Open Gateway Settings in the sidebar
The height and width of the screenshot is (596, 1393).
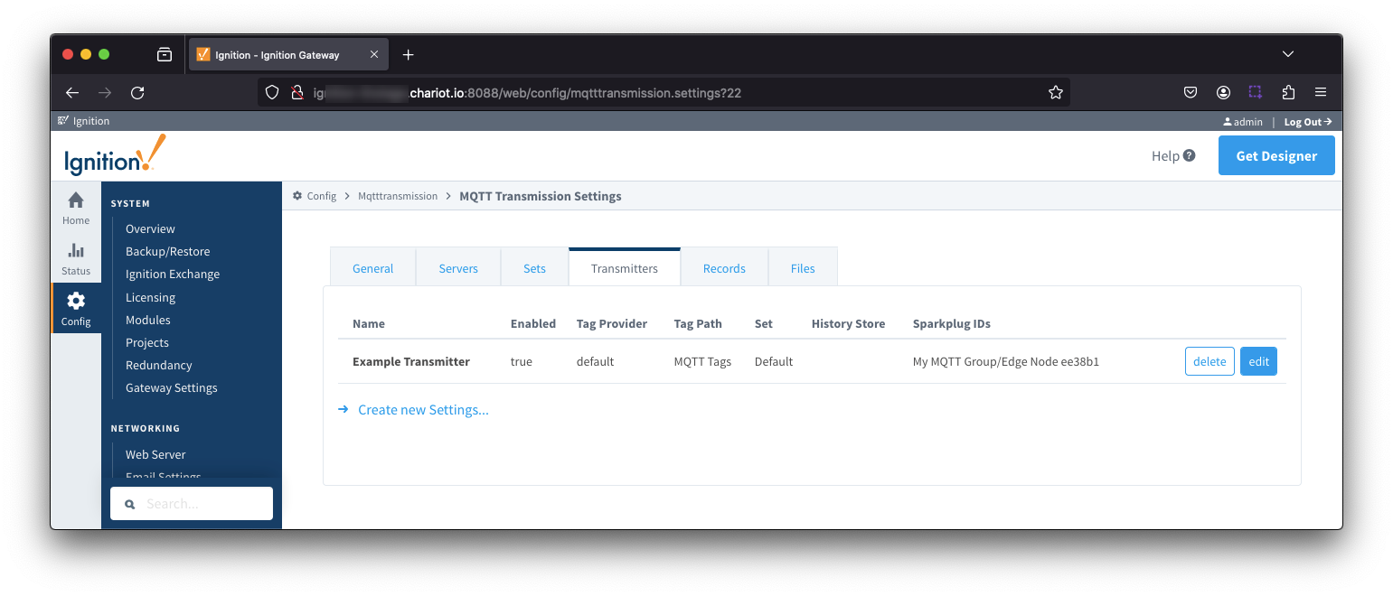[x=172, y=388]
